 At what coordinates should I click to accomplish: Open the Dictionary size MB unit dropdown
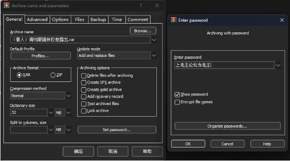pos(69,113)
